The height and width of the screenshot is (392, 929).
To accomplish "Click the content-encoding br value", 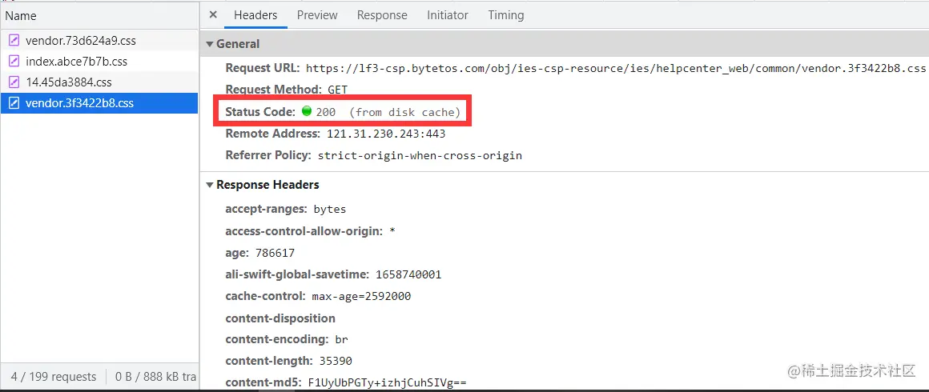I will pyautogui.click(x=341, y=340).
